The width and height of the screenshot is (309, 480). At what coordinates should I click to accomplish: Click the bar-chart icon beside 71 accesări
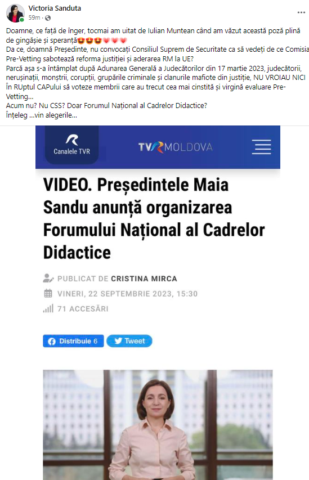[x=48, y=308]
